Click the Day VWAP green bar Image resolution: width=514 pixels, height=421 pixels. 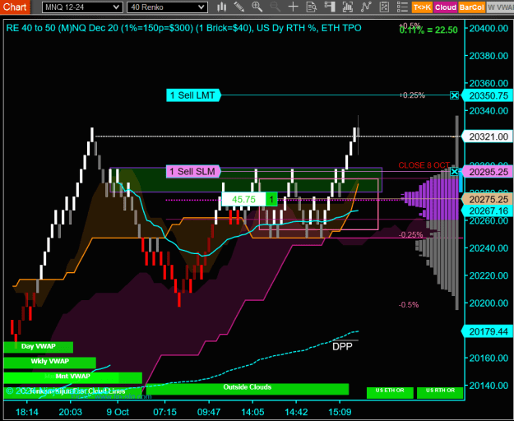pyautogui.click(x=38, y=347)
